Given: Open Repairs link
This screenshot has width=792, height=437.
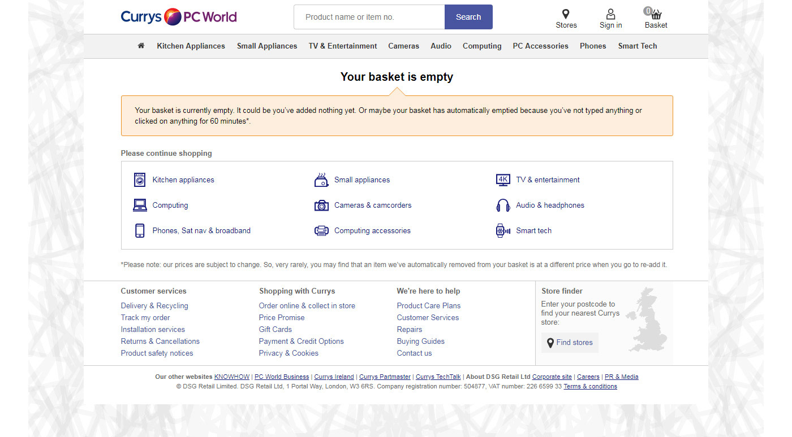Looking at the screenshot, I should [x=410, y=330].
